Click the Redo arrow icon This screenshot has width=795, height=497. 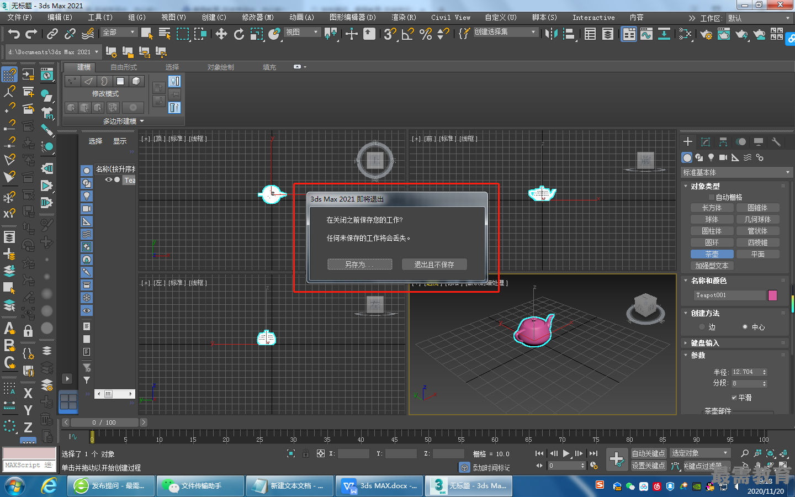pyautogui.click(x=31, y=34)
